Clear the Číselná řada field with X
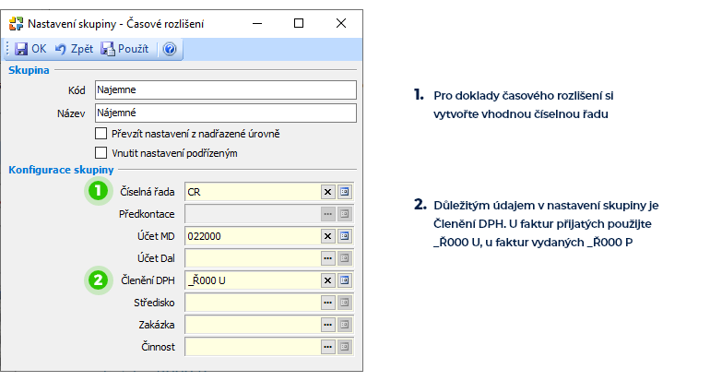This screenshot has width=722, height=381. click(327, 192)
